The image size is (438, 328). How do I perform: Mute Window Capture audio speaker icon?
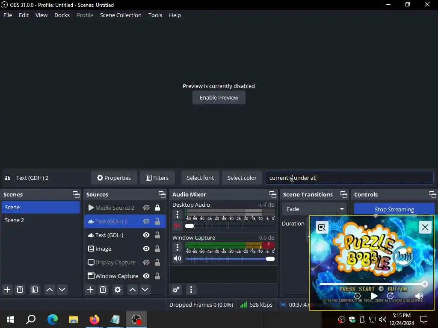point(178,258)
